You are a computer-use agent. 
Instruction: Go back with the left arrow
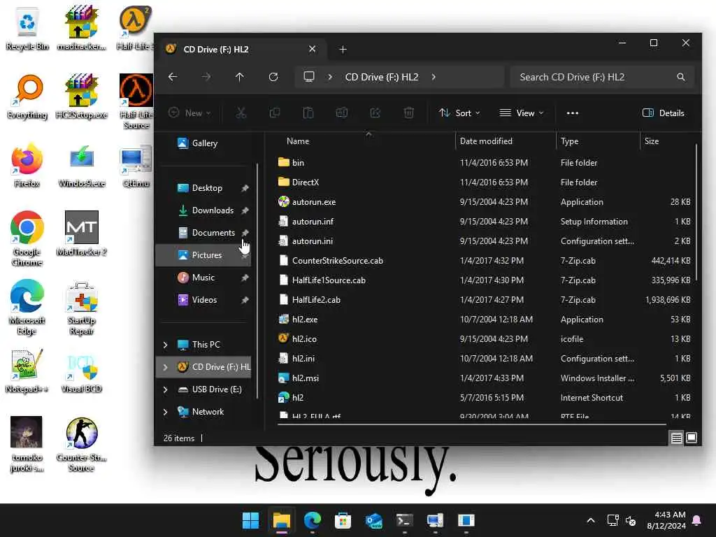(173, 77)
